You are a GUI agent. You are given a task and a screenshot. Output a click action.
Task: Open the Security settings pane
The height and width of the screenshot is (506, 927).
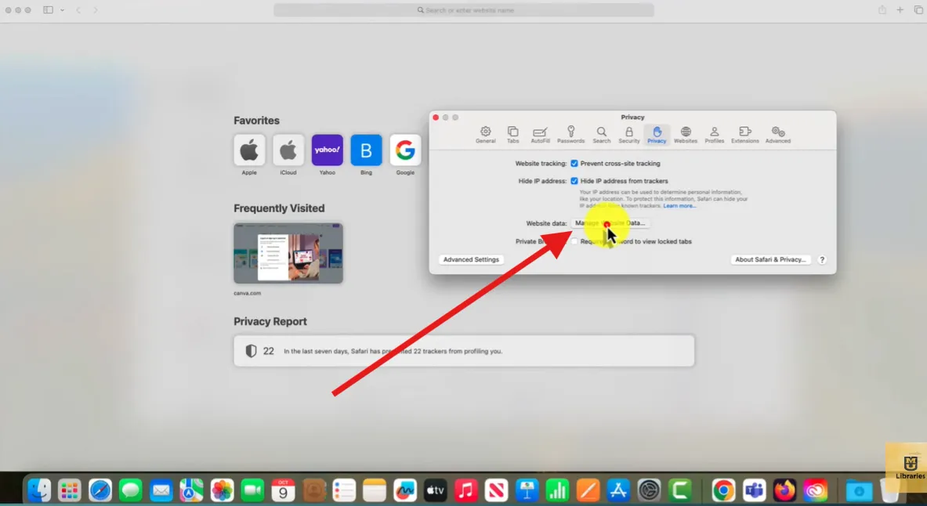[629, 134]
